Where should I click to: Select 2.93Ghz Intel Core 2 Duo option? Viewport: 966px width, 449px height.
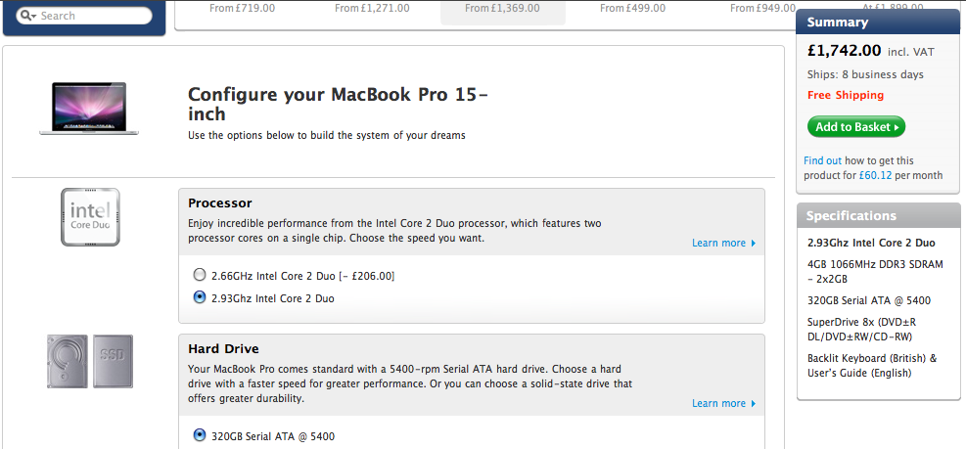(x=199, y=297)
